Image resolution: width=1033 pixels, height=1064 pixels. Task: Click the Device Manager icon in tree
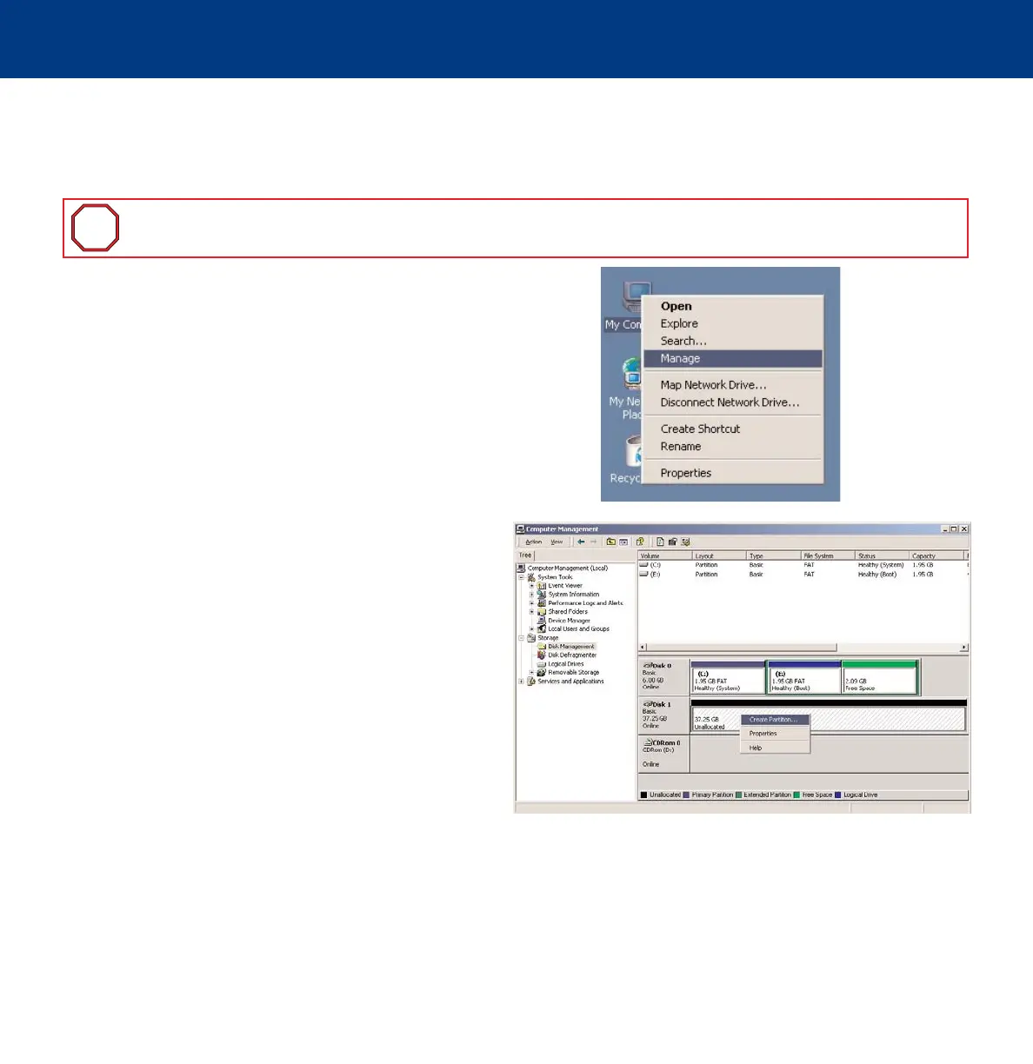542,621
